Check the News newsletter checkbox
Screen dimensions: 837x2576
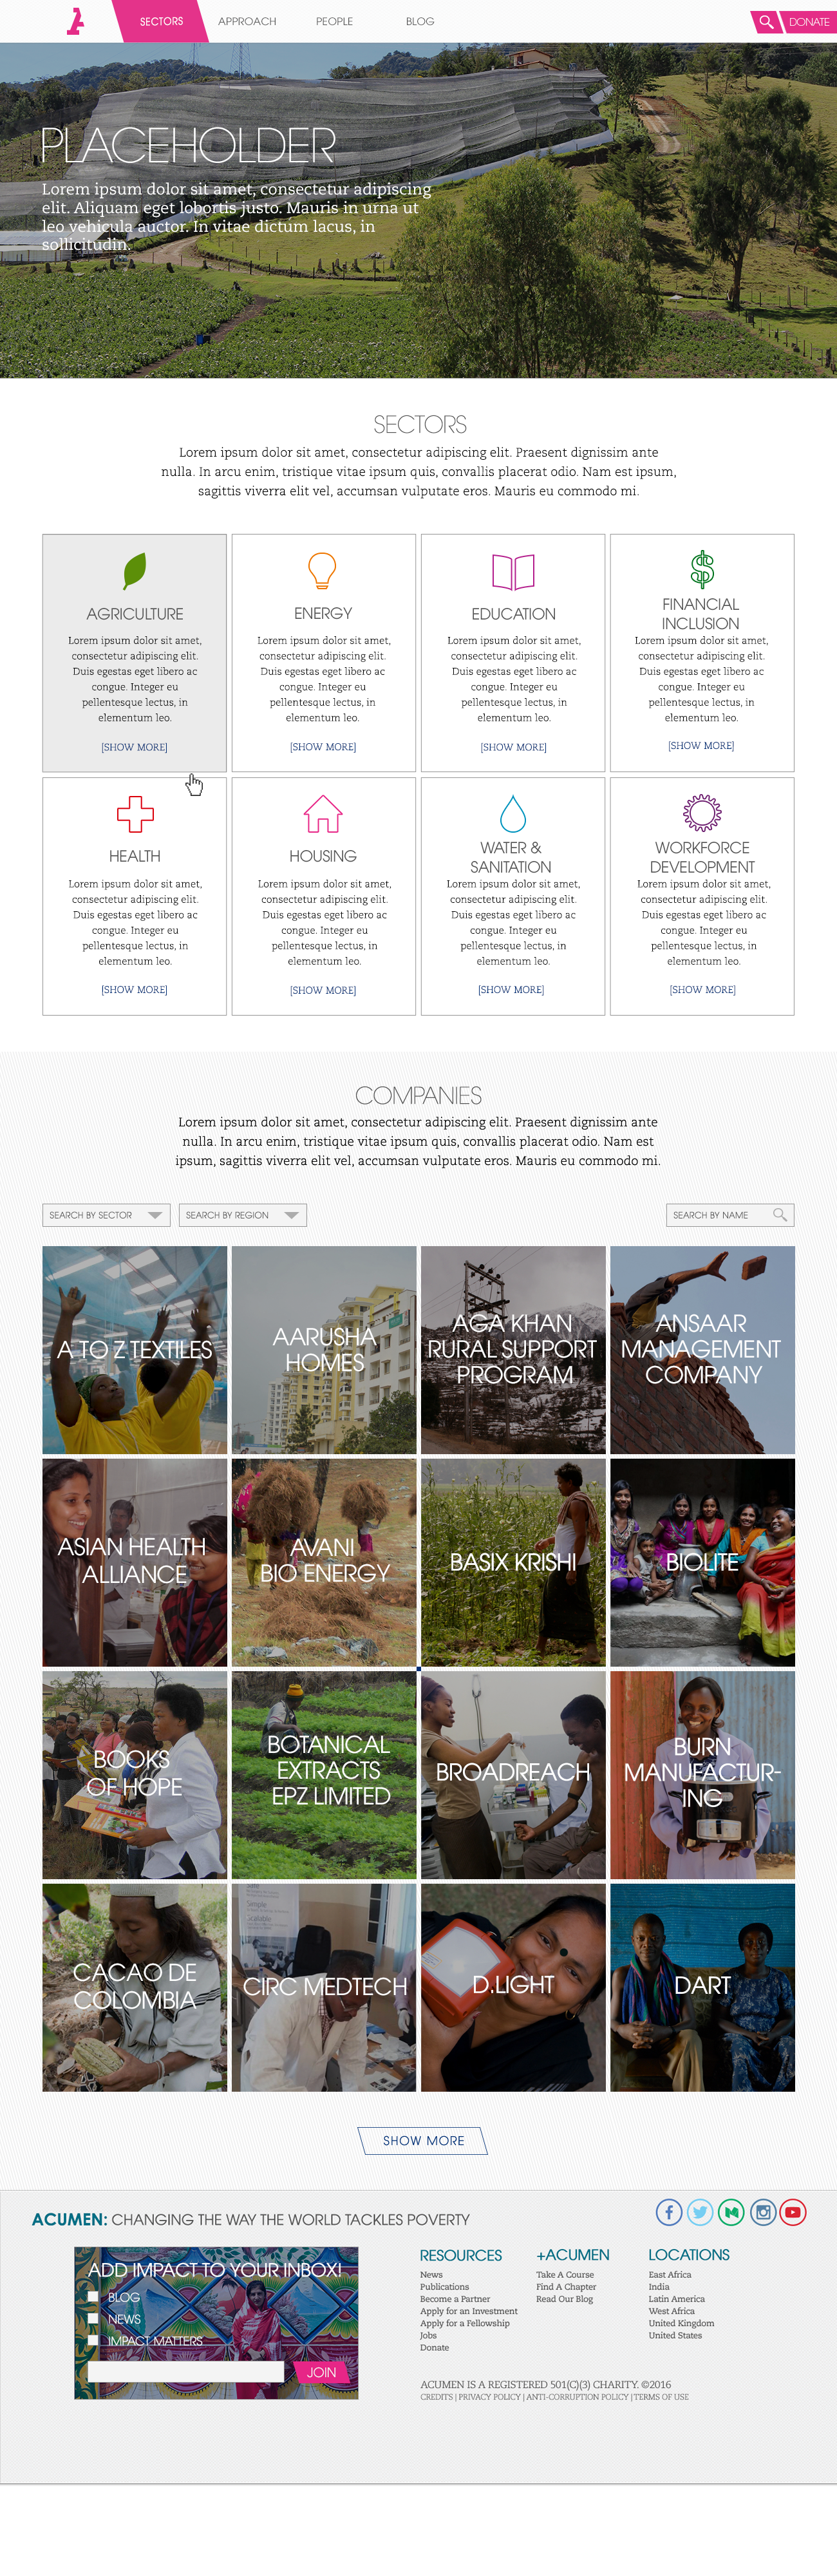tap(93, 2318)
